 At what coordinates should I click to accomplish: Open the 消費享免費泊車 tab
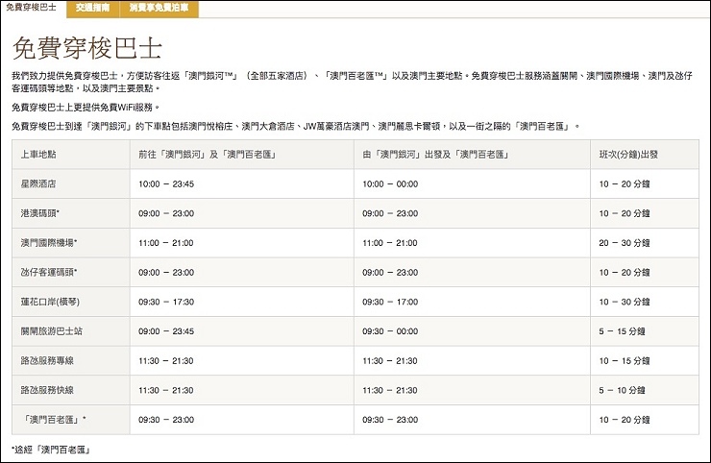point(159,8)
